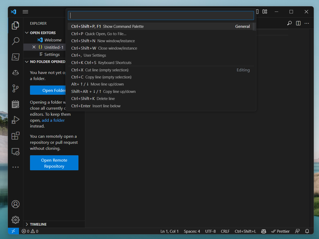Click the Customize Layout icon in title bar
The width and height of the screenshot is (319, 239).
265,12
